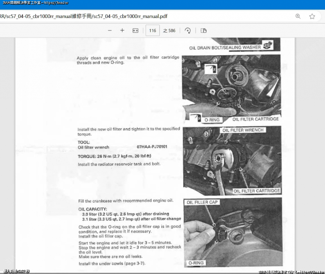Click the OIL CAPACITY heading
325x274 pixels.
[93, 209]
